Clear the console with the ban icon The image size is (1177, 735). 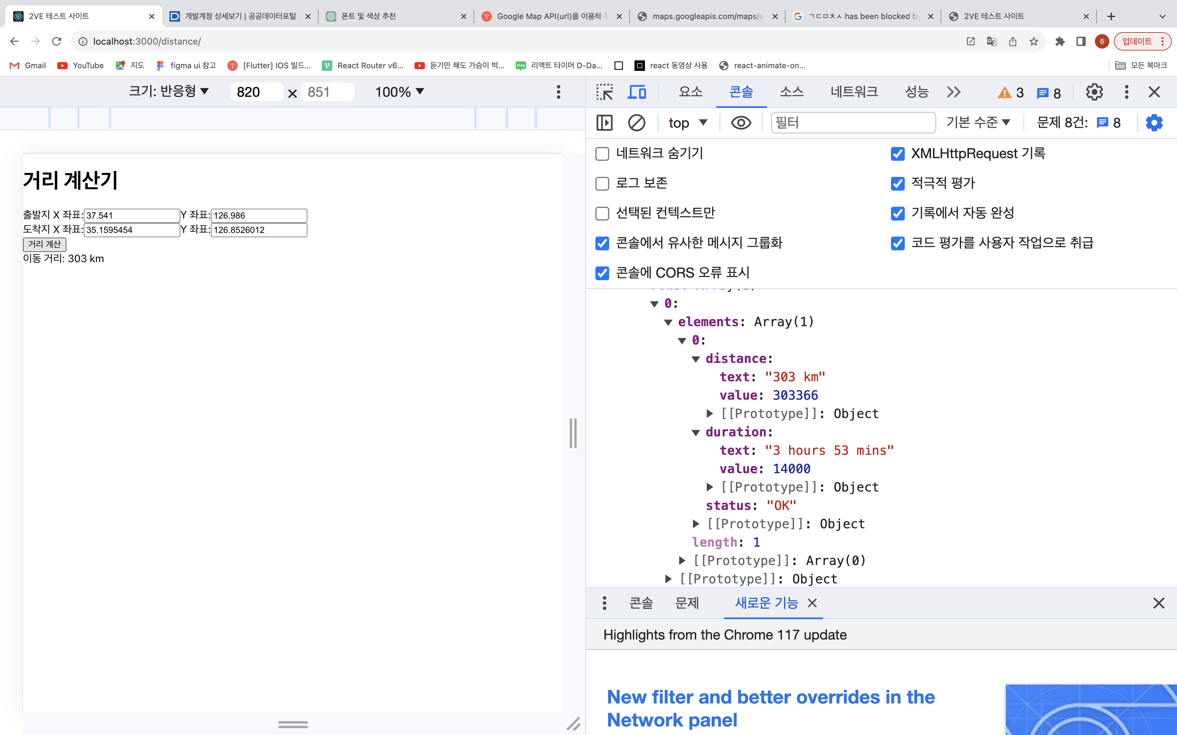[636, 122]
